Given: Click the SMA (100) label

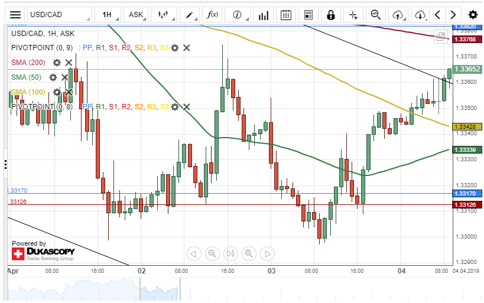Looking at the screenshot, I should (28, 92).
